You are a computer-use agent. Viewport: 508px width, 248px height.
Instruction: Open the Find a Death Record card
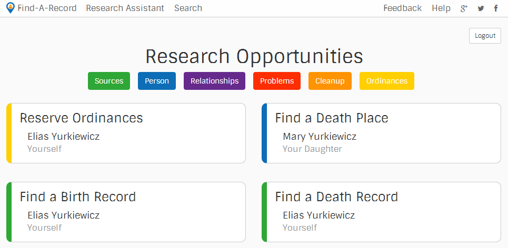382,212
